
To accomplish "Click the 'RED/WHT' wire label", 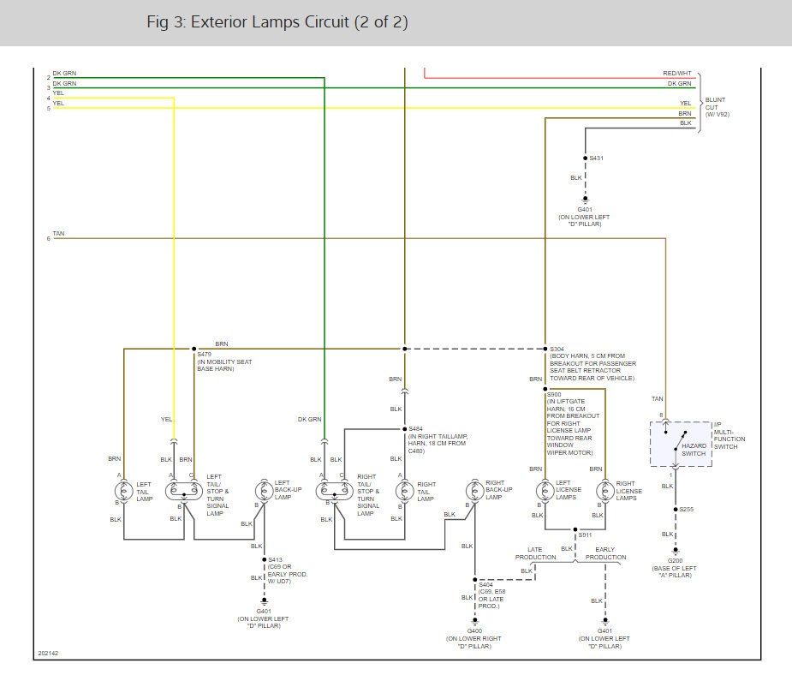I will click(x=676, y=74).
